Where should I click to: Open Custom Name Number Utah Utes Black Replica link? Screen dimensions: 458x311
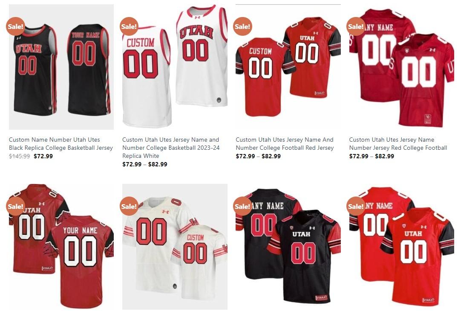(61, 144)
